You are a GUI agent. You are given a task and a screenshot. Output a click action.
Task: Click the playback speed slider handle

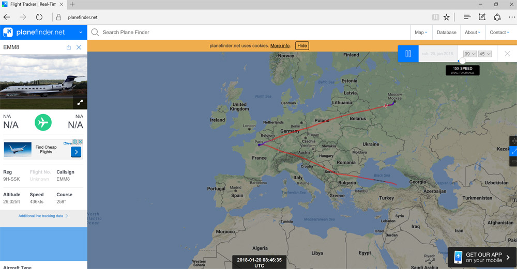(x=462, y=61)
